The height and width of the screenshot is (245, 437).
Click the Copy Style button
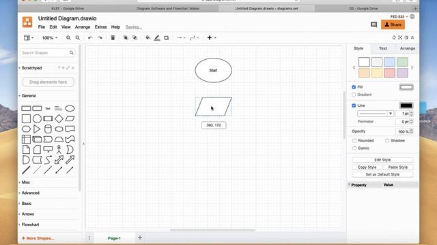pyautogui.click(x=367, y=167)
